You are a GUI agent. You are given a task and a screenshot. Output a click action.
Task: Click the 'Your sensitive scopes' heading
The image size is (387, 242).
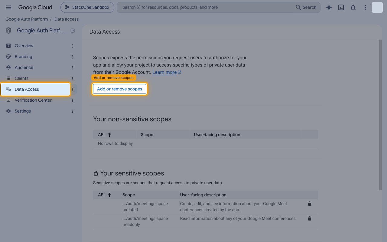[x=132, y=173]
